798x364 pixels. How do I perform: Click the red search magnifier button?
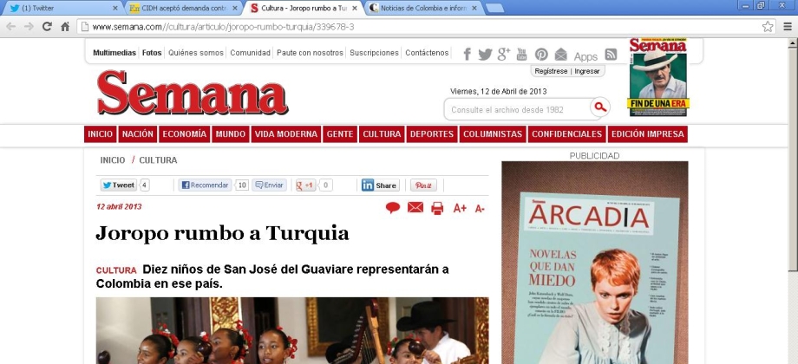600,107
